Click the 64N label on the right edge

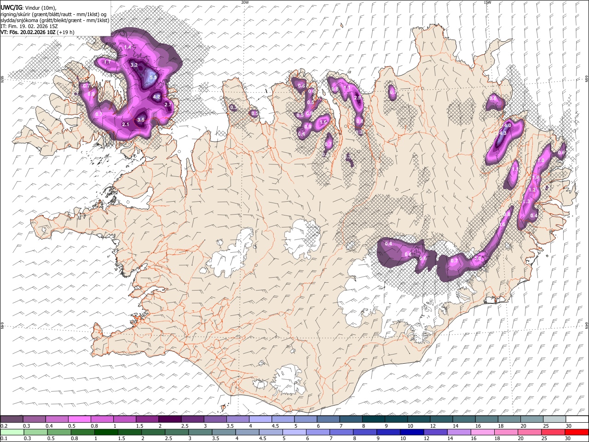pos(587,325)
